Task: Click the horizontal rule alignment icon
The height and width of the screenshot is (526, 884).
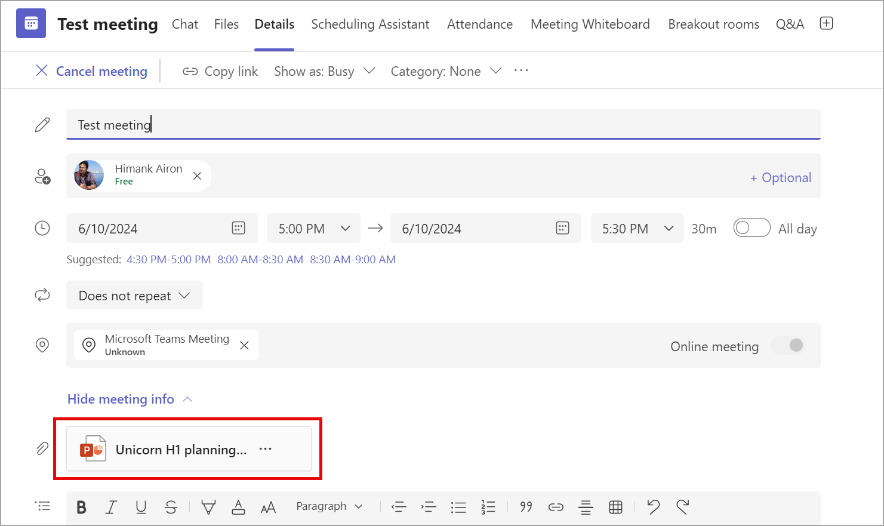Action: [586, 507]
